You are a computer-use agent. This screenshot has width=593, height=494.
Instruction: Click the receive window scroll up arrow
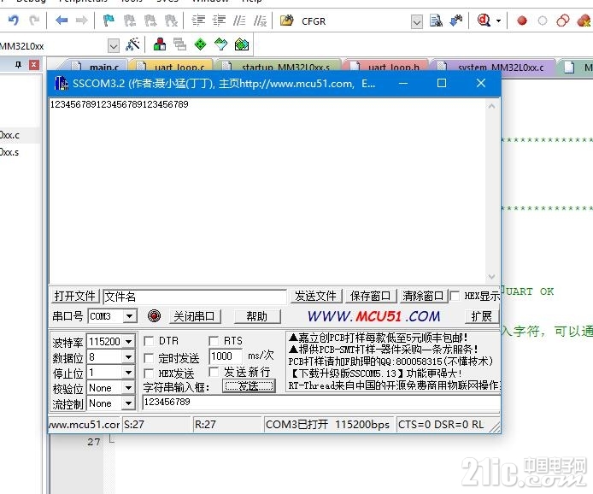tap(491, 106)
